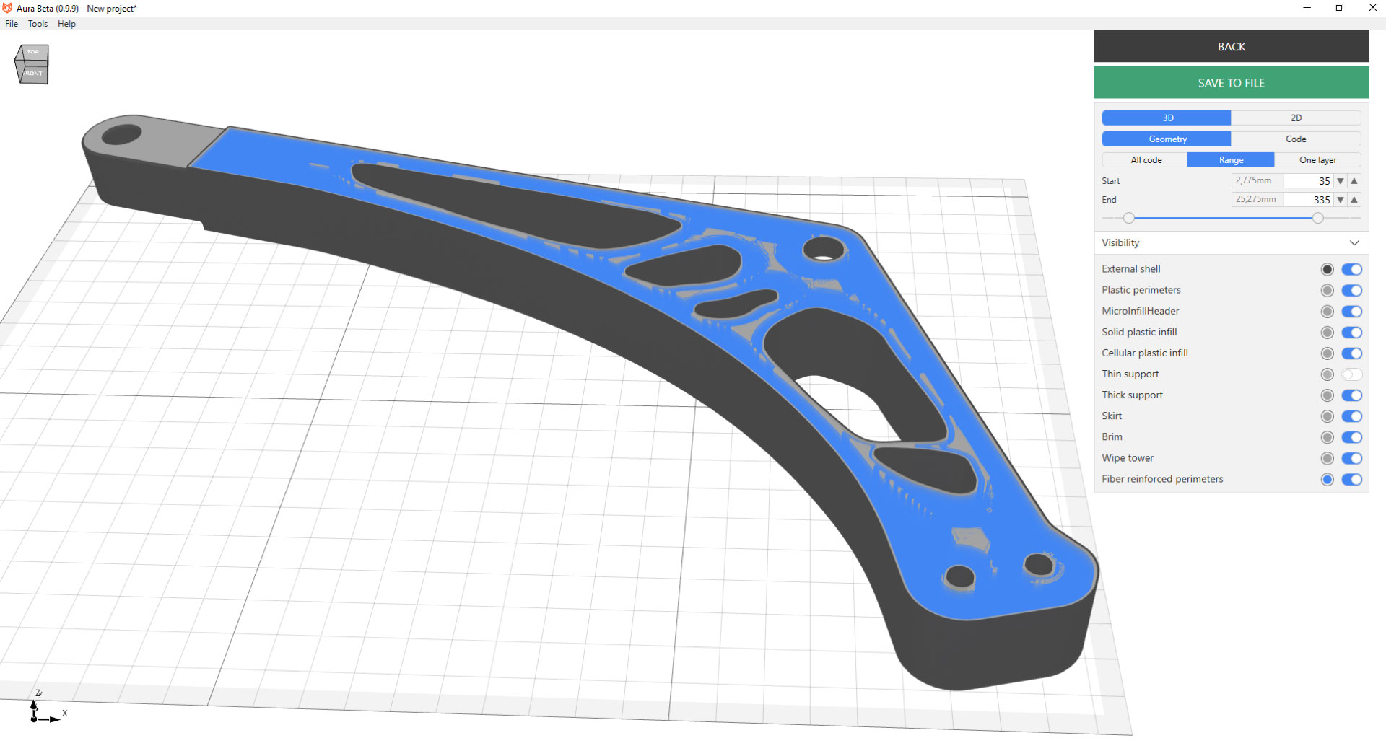The image size is (1386, 751).
Task: Disable the Wipe tower toggle
Action: point(1352,458)
